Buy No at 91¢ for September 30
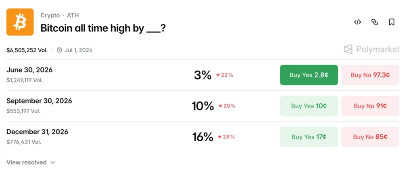 point(370,106)
